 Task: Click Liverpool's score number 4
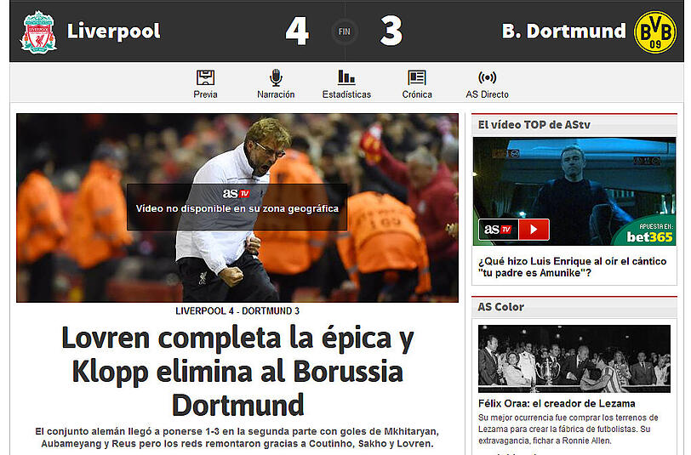click(297, 31)
